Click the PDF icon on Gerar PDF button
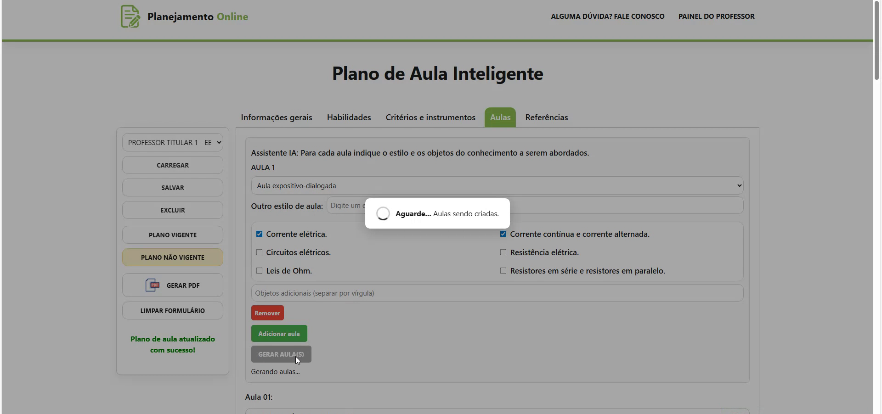882x414 pixels. 152,285
